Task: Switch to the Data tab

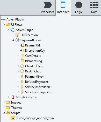Action: point(94,8)
